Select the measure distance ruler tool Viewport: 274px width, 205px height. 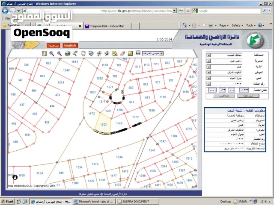(x=99, y=53)
